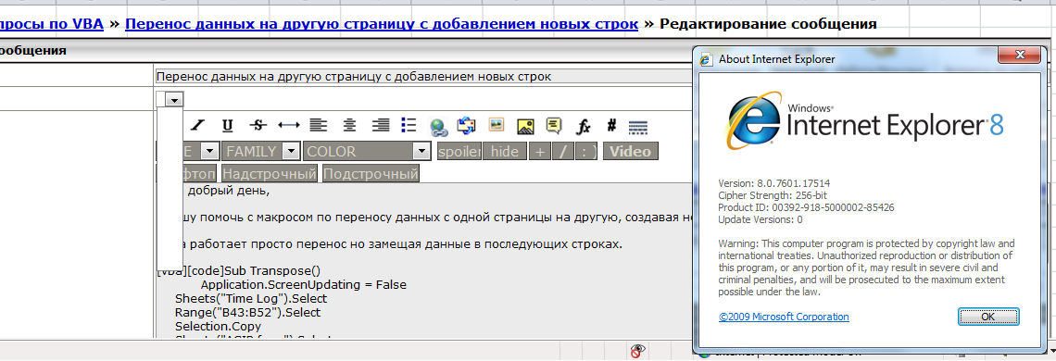The width and height of the screenshot is (1056, 361).
Task: Click the Range("B43:B52").Select line
Action: click(x=248, y=313)
